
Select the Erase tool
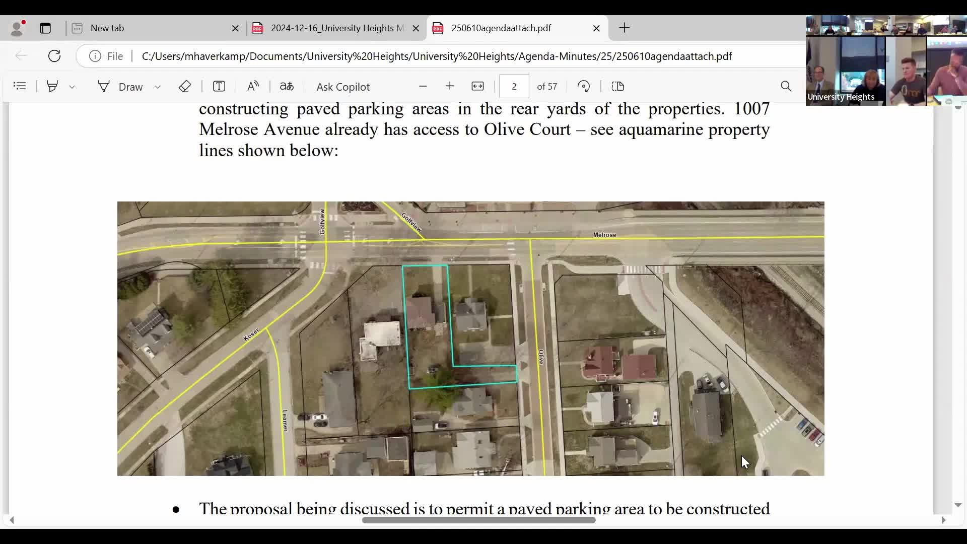pos(185,86)
